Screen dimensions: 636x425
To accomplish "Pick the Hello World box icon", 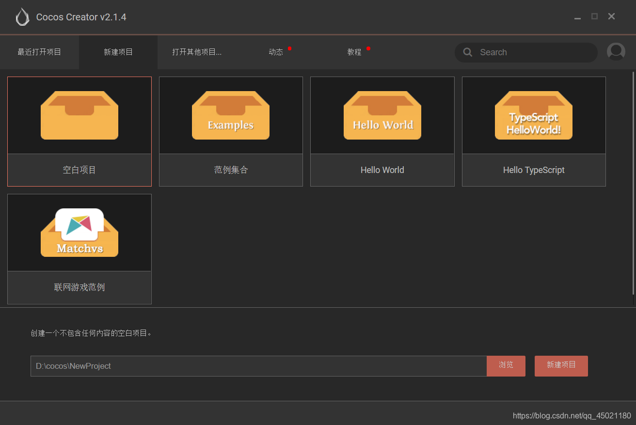I will coord(382,115).
